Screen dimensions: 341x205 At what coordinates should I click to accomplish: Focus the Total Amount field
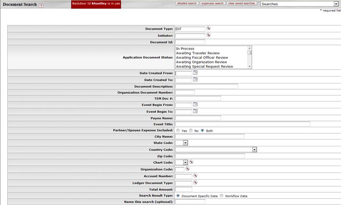183,190
